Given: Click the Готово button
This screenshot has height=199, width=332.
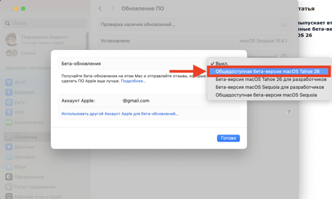Looking at the screenshot, I should click(x=228, y=138).
